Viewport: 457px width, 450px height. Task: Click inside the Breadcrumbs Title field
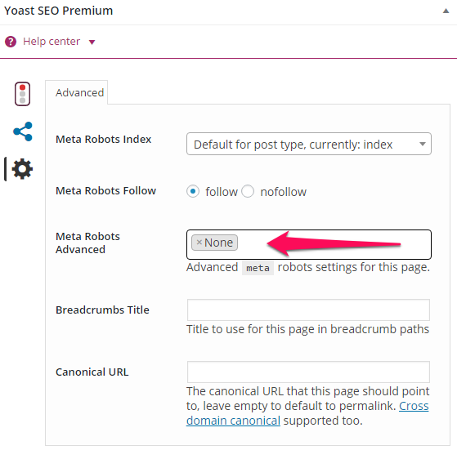pyautogui.click(x=308, y=310)
